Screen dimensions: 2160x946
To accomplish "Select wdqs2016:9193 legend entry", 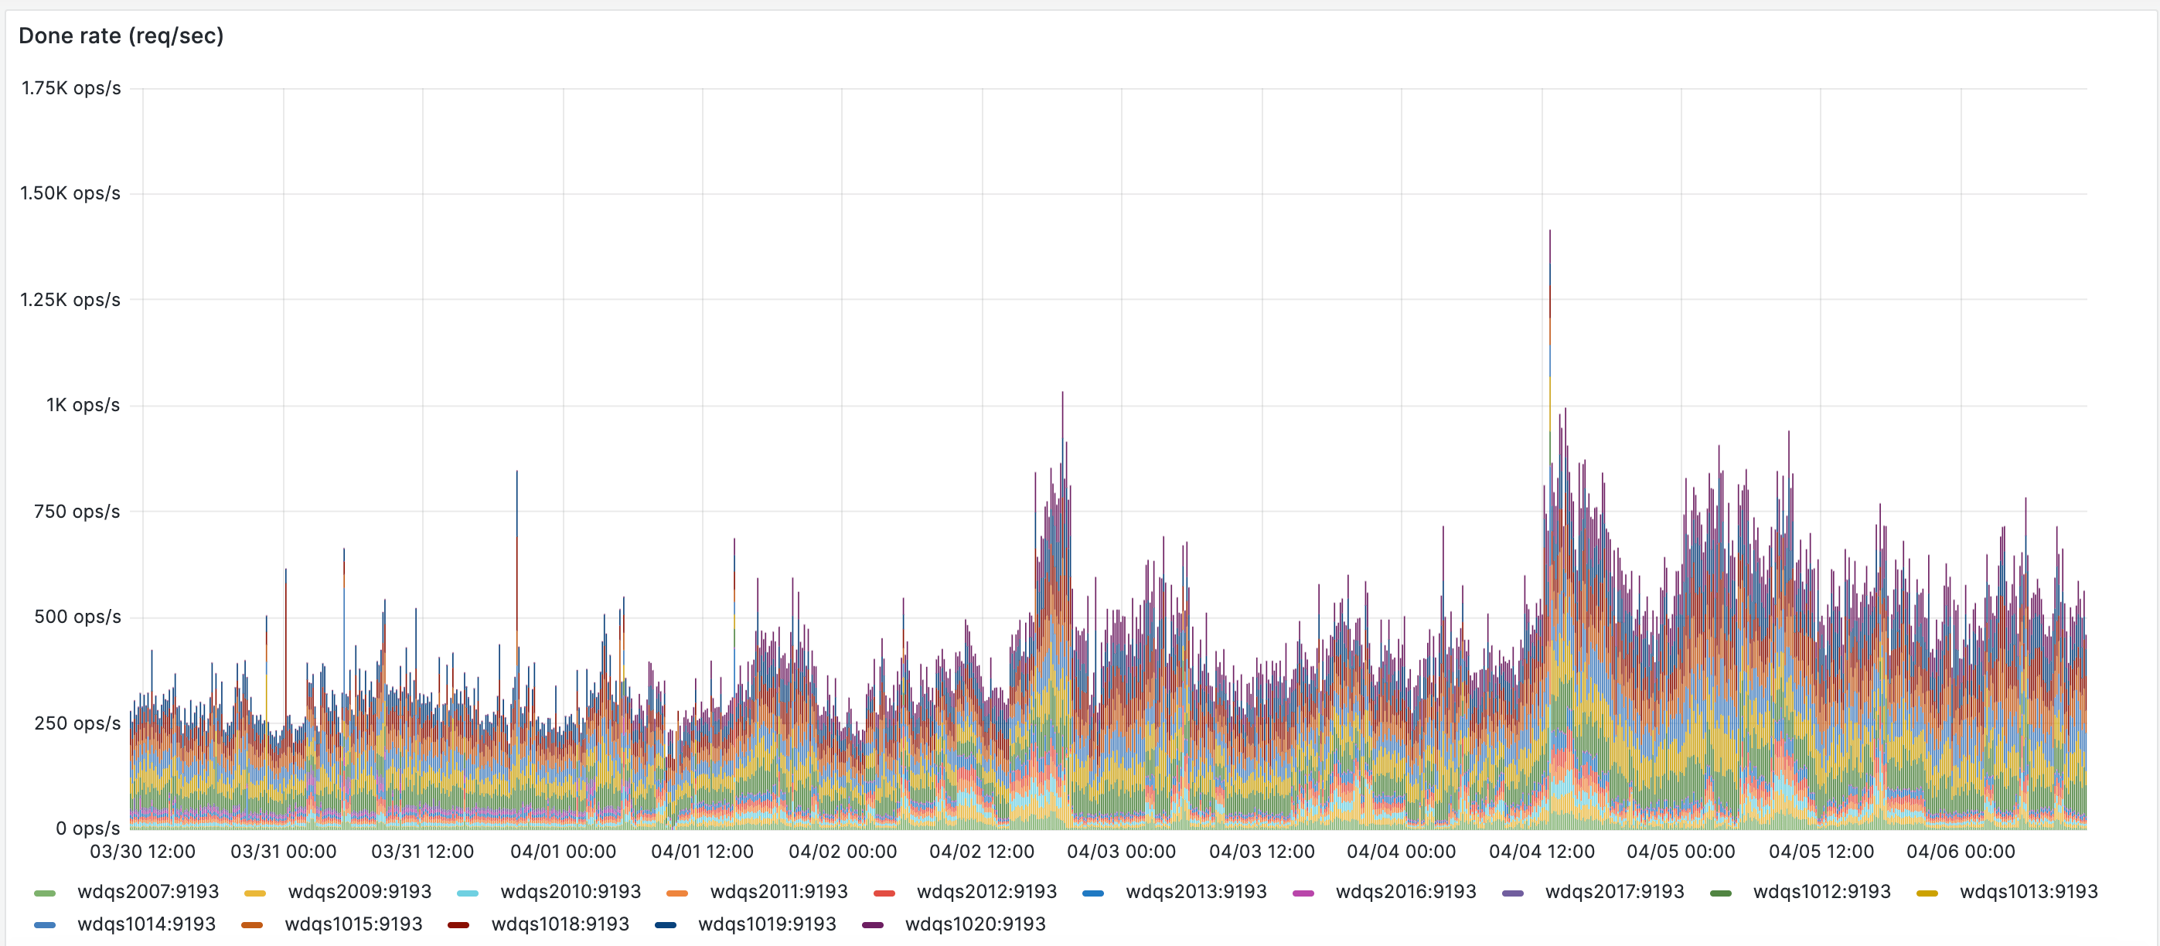I will tap(1405, 891).
